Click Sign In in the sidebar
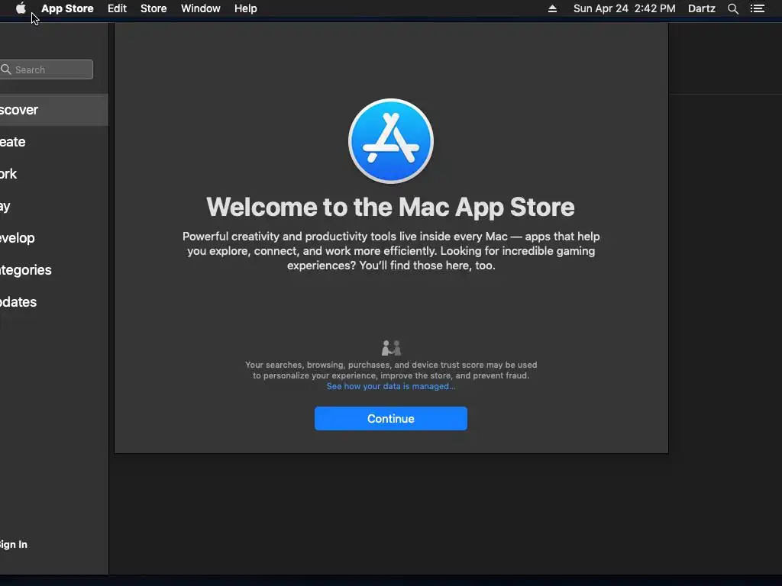The width and height of the screenshot is (782, 586). (x=14, y=544)
